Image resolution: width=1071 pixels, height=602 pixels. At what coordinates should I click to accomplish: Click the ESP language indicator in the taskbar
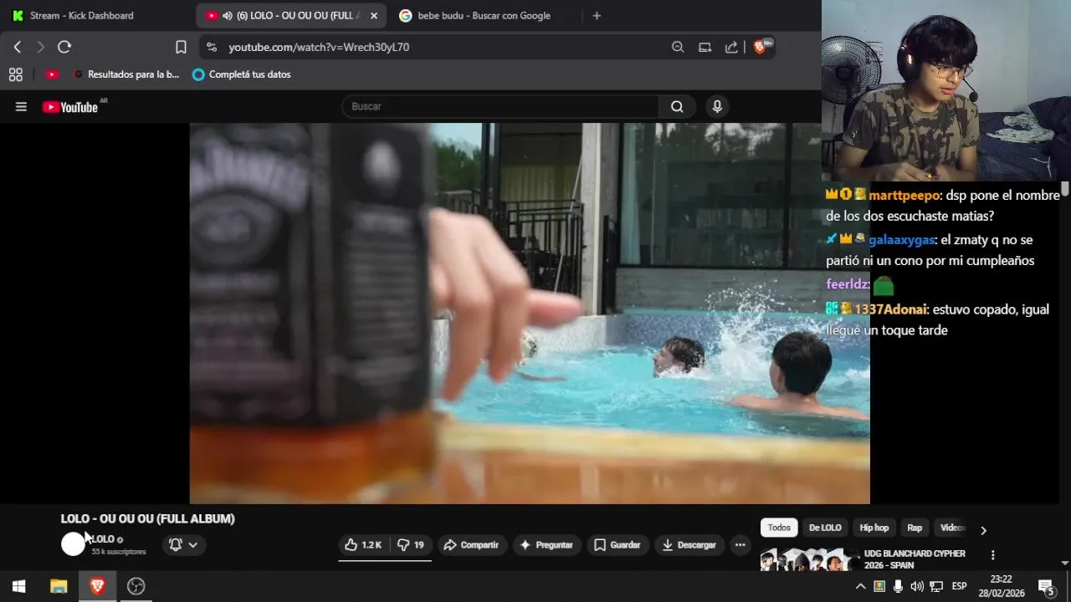coord(959,586)
